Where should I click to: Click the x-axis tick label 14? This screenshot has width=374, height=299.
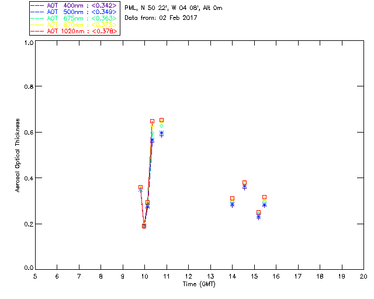(233, 276)
